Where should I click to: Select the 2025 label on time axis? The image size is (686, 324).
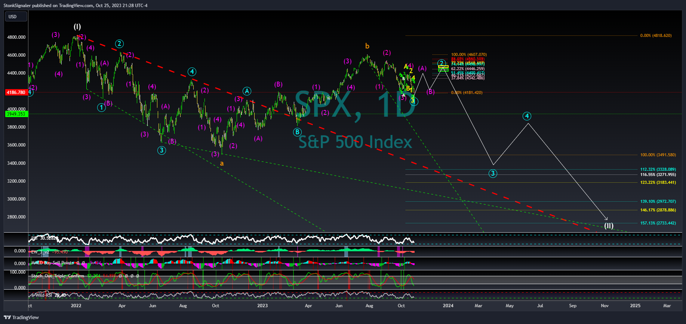[635, 306]
